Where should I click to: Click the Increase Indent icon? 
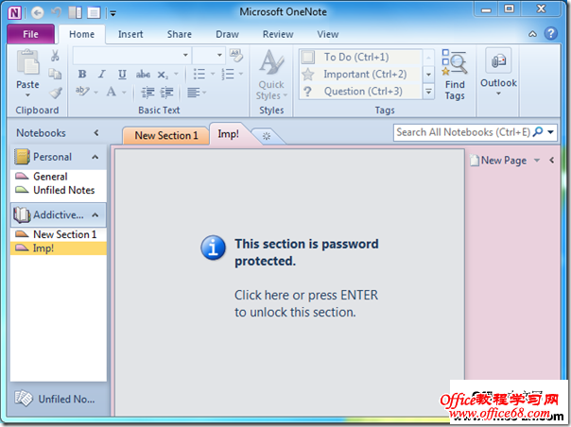pyautogui.click(x=167, y=93)
